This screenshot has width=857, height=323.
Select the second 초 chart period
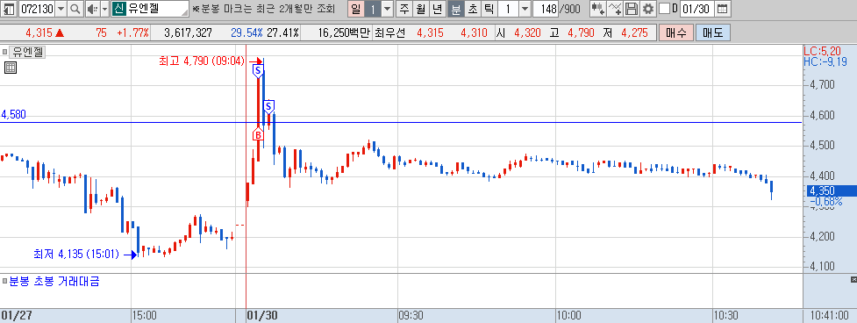(x=472, y=9)
